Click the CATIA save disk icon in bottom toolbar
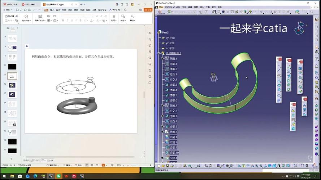The height and width of the screenshot is (180, 321). (x=168, y=166)
